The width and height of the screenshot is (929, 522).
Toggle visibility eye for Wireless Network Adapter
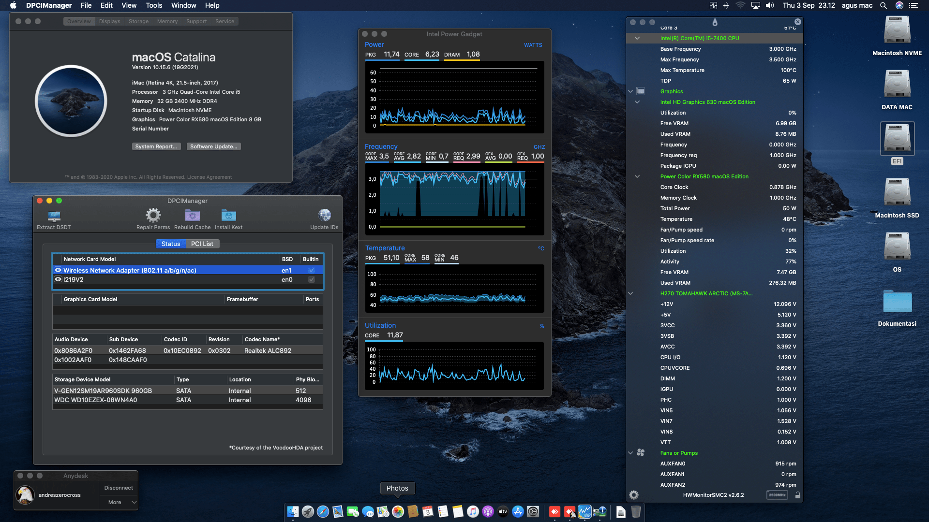[x=58, y=270]
